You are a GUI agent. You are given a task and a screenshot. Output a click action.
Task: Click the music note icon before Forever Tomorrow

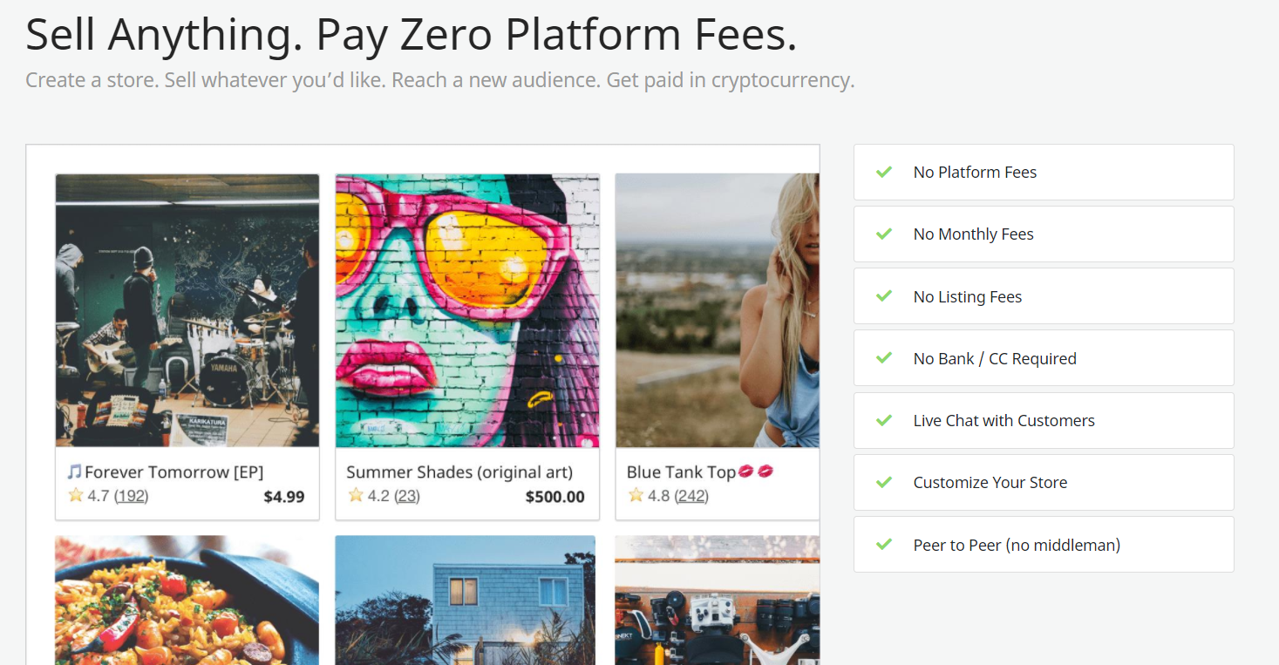pos(75,472)
